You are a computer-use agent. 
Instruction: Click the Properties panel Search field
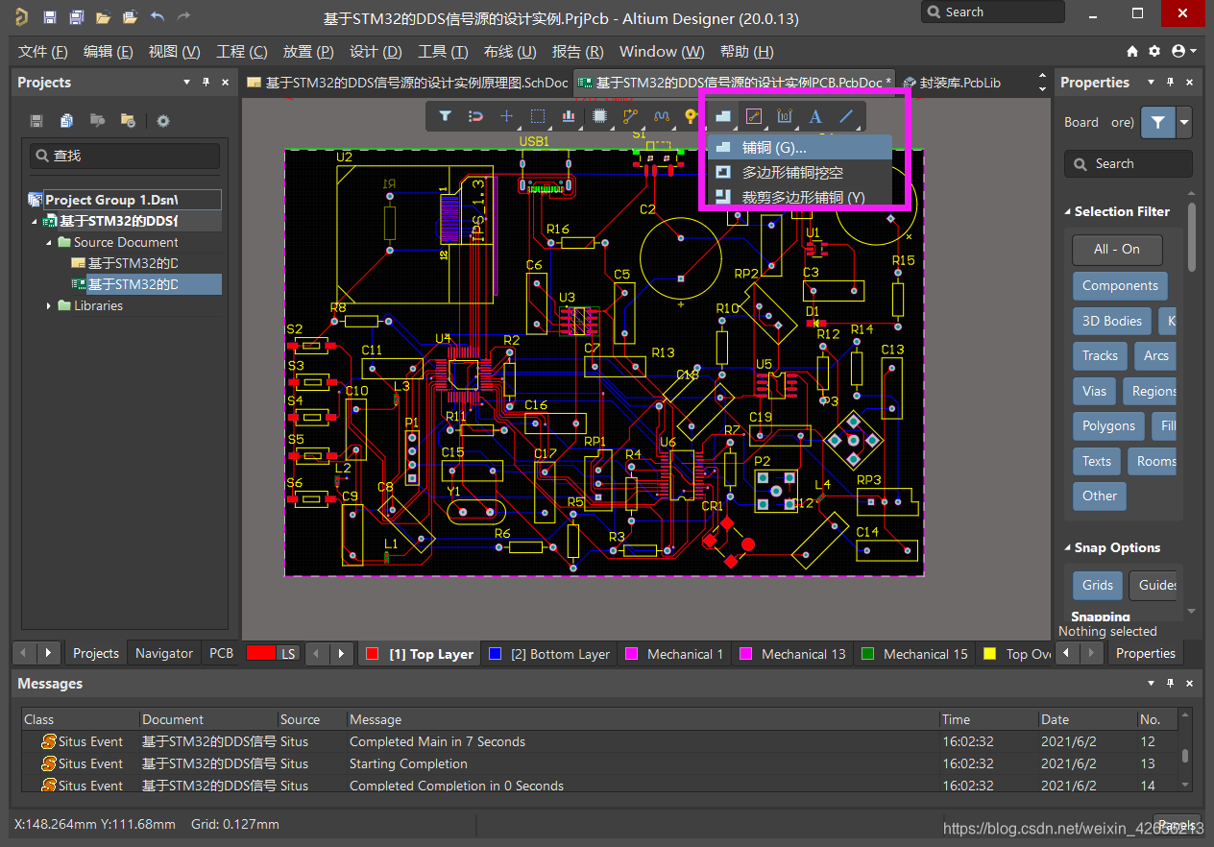pos(1129,163)
